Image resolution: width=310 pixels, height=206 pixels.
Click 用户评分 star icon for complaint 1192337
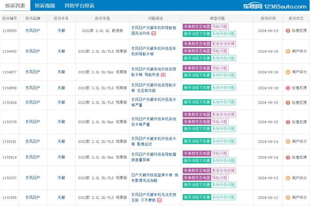pos(288,178)
